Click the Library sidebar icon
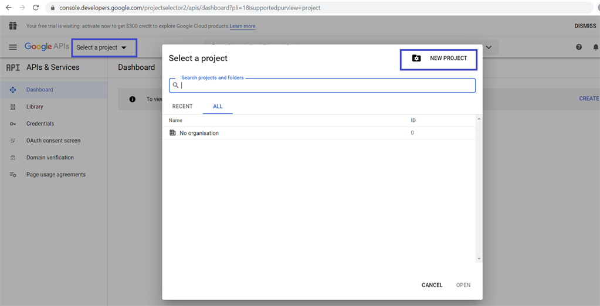Image resolution: width=600 pixels, height=306 pixels. coord(13,107)
